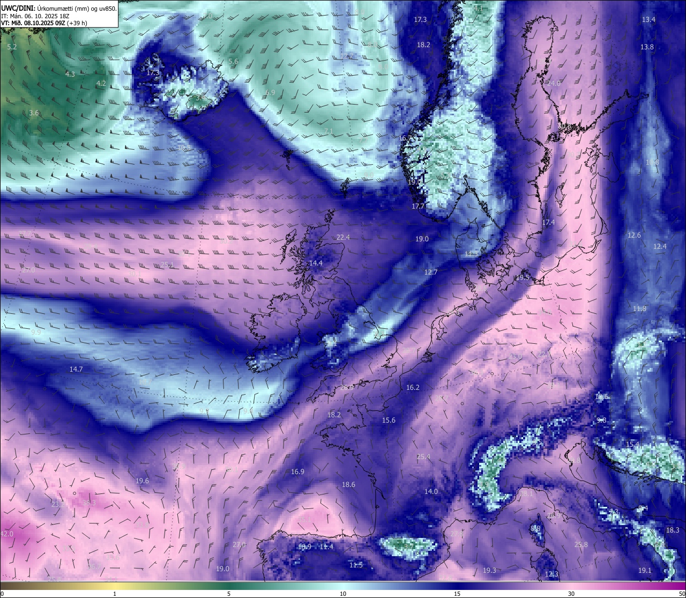Click the color scale tick label 30
Image resolution: width=686 pixels, height=598 pixels.
point(571,594)
